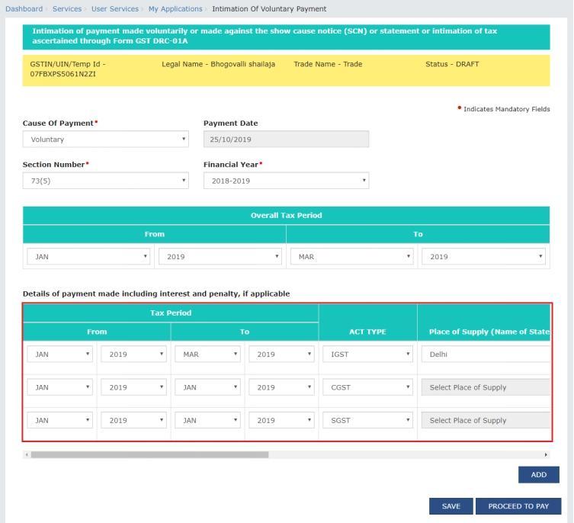Screen dimensions: 574x523
Task: Open User Services breadcrumb link
Action: pos(115,9)
